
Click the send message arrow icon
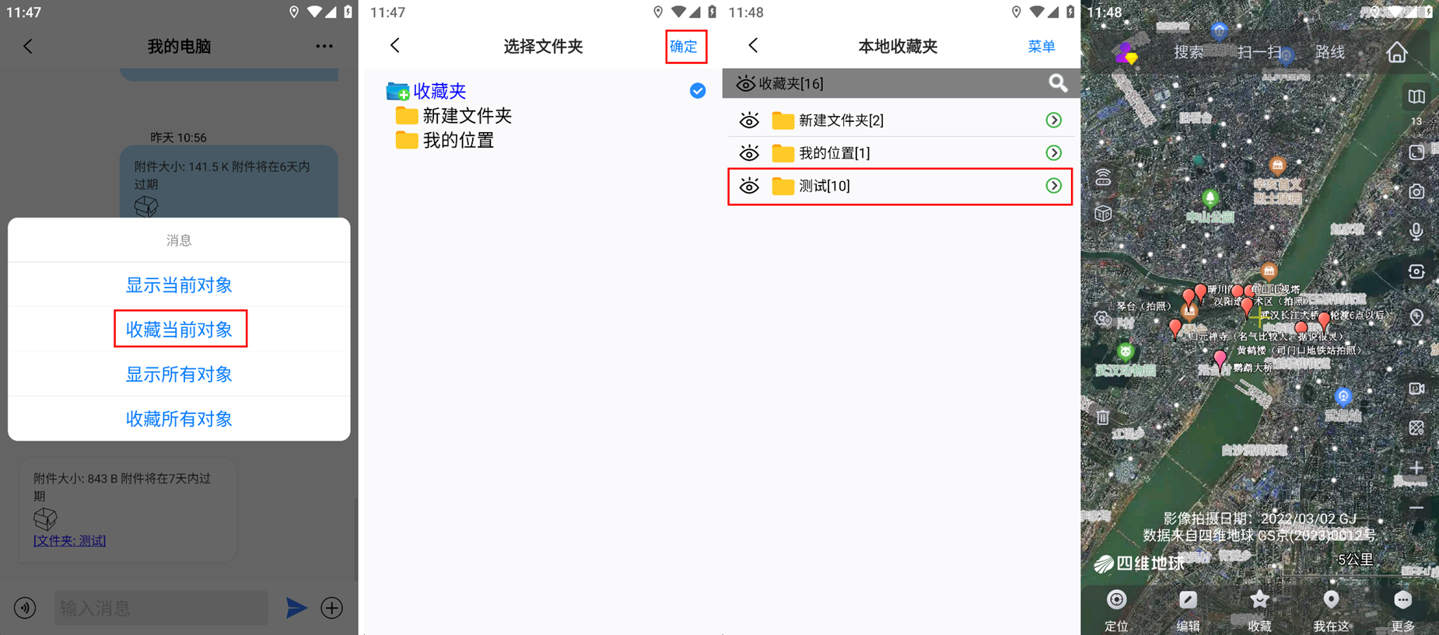pyautogui.click(x=296, y=608)
